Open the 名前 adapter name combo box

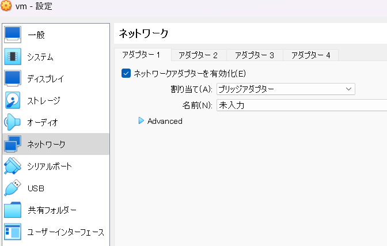click(x=301, y=105)
